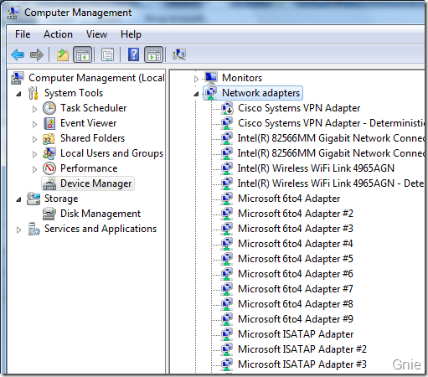Expand Local Users and Groups node
Screen dimensions: 428x377
coord(34,154)
